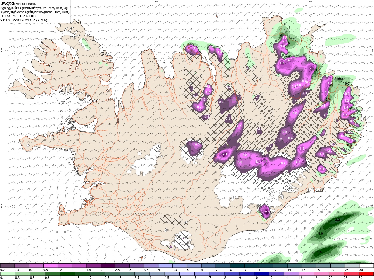Click the 1.9 snowfall value in the northeast
Viewport: 374px width, 280px height.
pyautogui.click(x=312, y=69)
